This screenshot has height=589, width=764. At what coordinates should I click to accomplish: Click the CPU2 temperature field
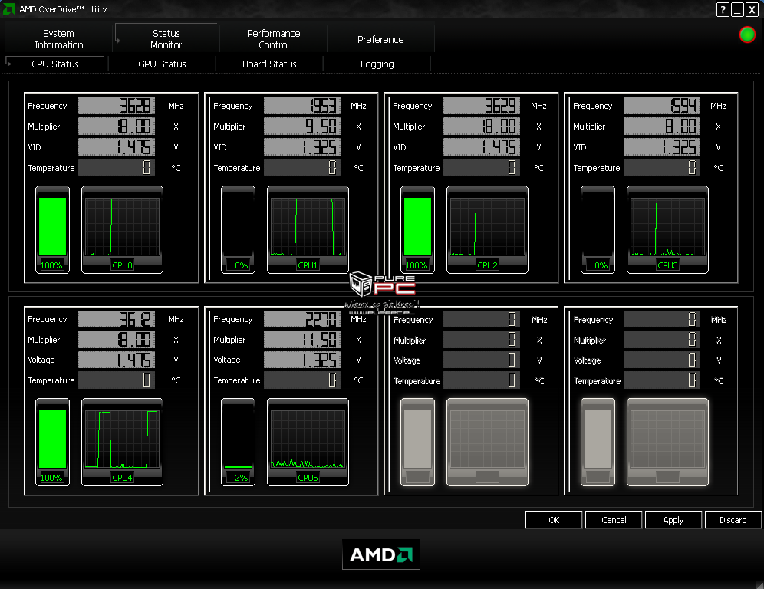click(x=482, y=168)
